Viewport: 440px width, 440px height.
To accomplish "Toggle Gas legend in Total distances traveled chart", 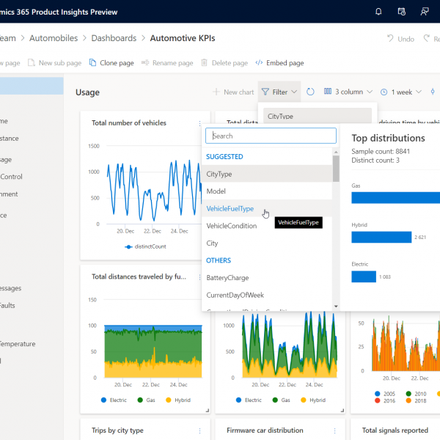I will [146, 400].
